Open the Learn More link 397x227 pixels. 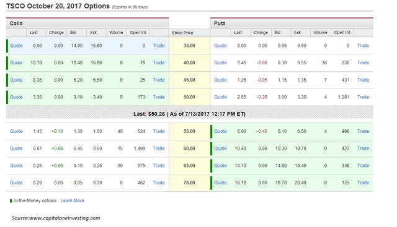click(72, 200)
